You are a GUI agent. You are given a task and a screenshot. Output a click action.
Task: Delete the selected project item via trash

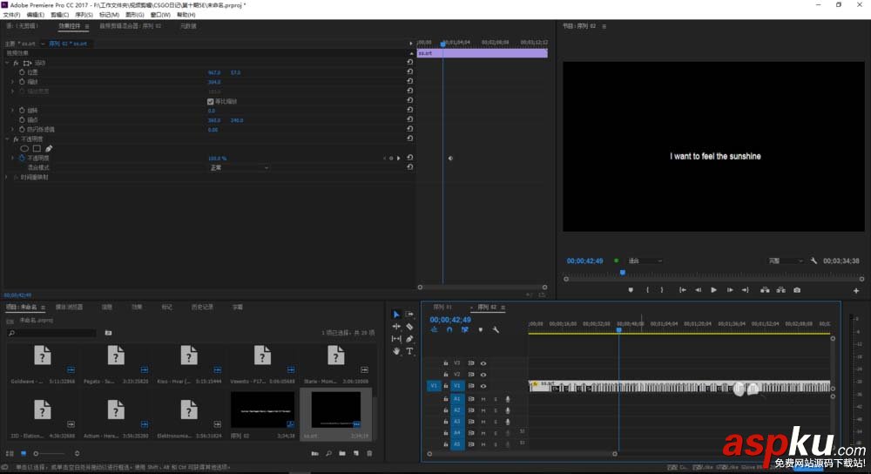(x=369, y=453)
